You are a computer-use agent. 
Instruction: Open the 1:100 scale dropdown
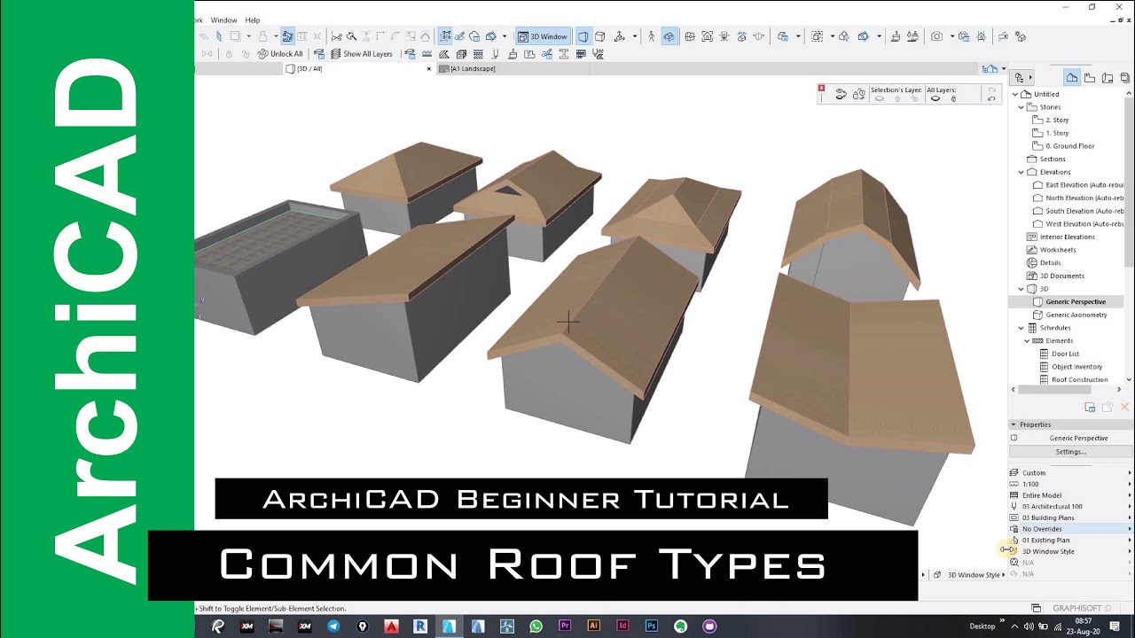(1071, 484)
